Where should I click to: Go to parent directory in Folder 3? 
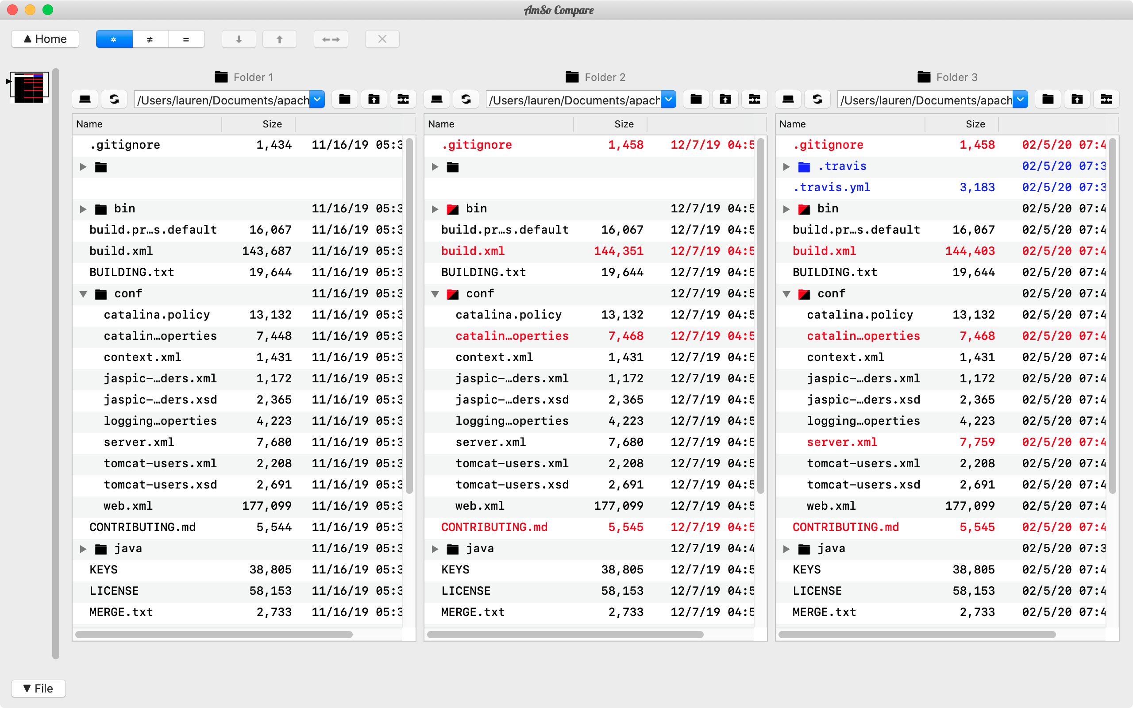click(1077, 99)
